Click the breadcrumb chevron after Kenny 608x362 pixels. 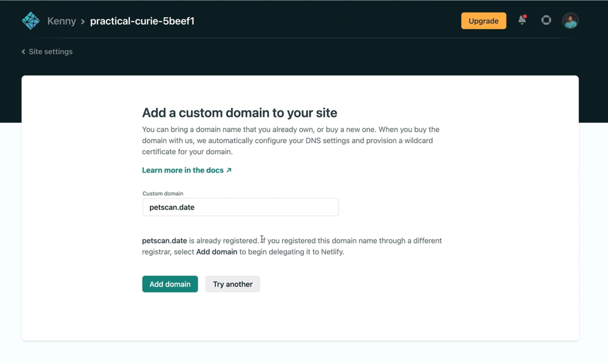(82, 21)
